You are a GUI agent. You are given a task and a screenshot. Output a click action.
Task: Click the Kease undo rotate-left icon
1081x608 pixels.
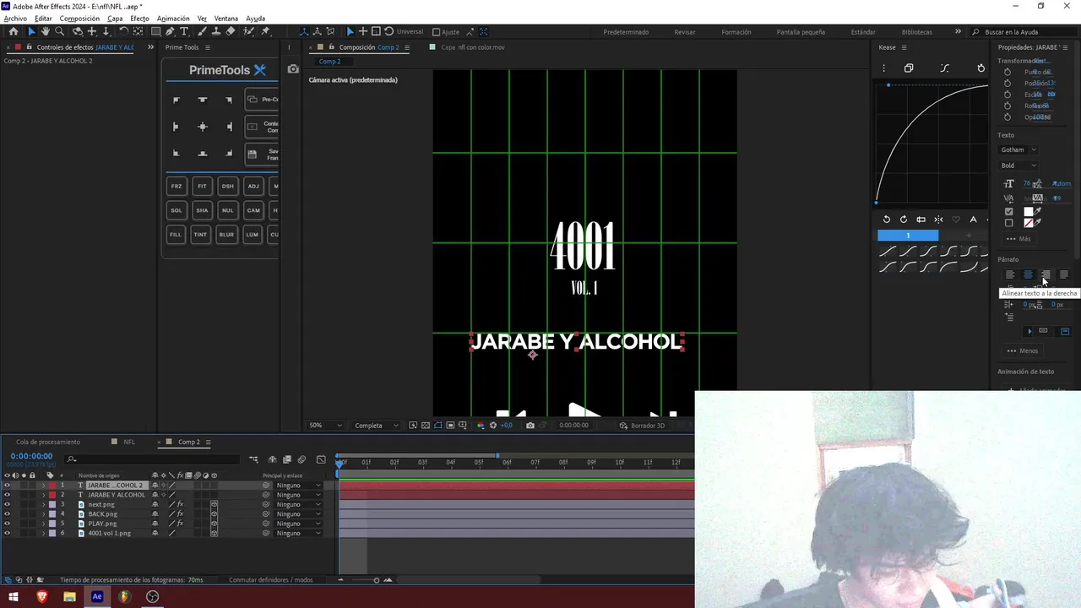click(887, 220)
